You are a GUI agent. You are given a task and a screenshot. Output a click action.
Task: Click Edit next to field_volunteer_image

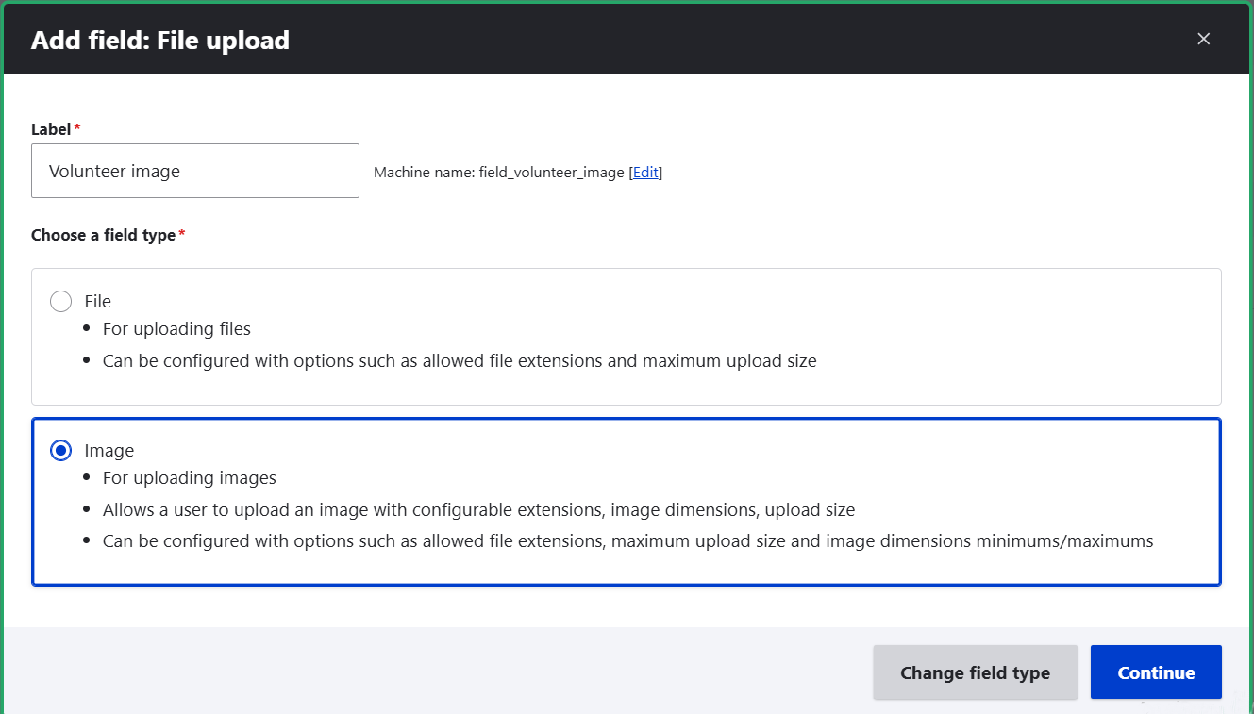click(x=645, y=172)
